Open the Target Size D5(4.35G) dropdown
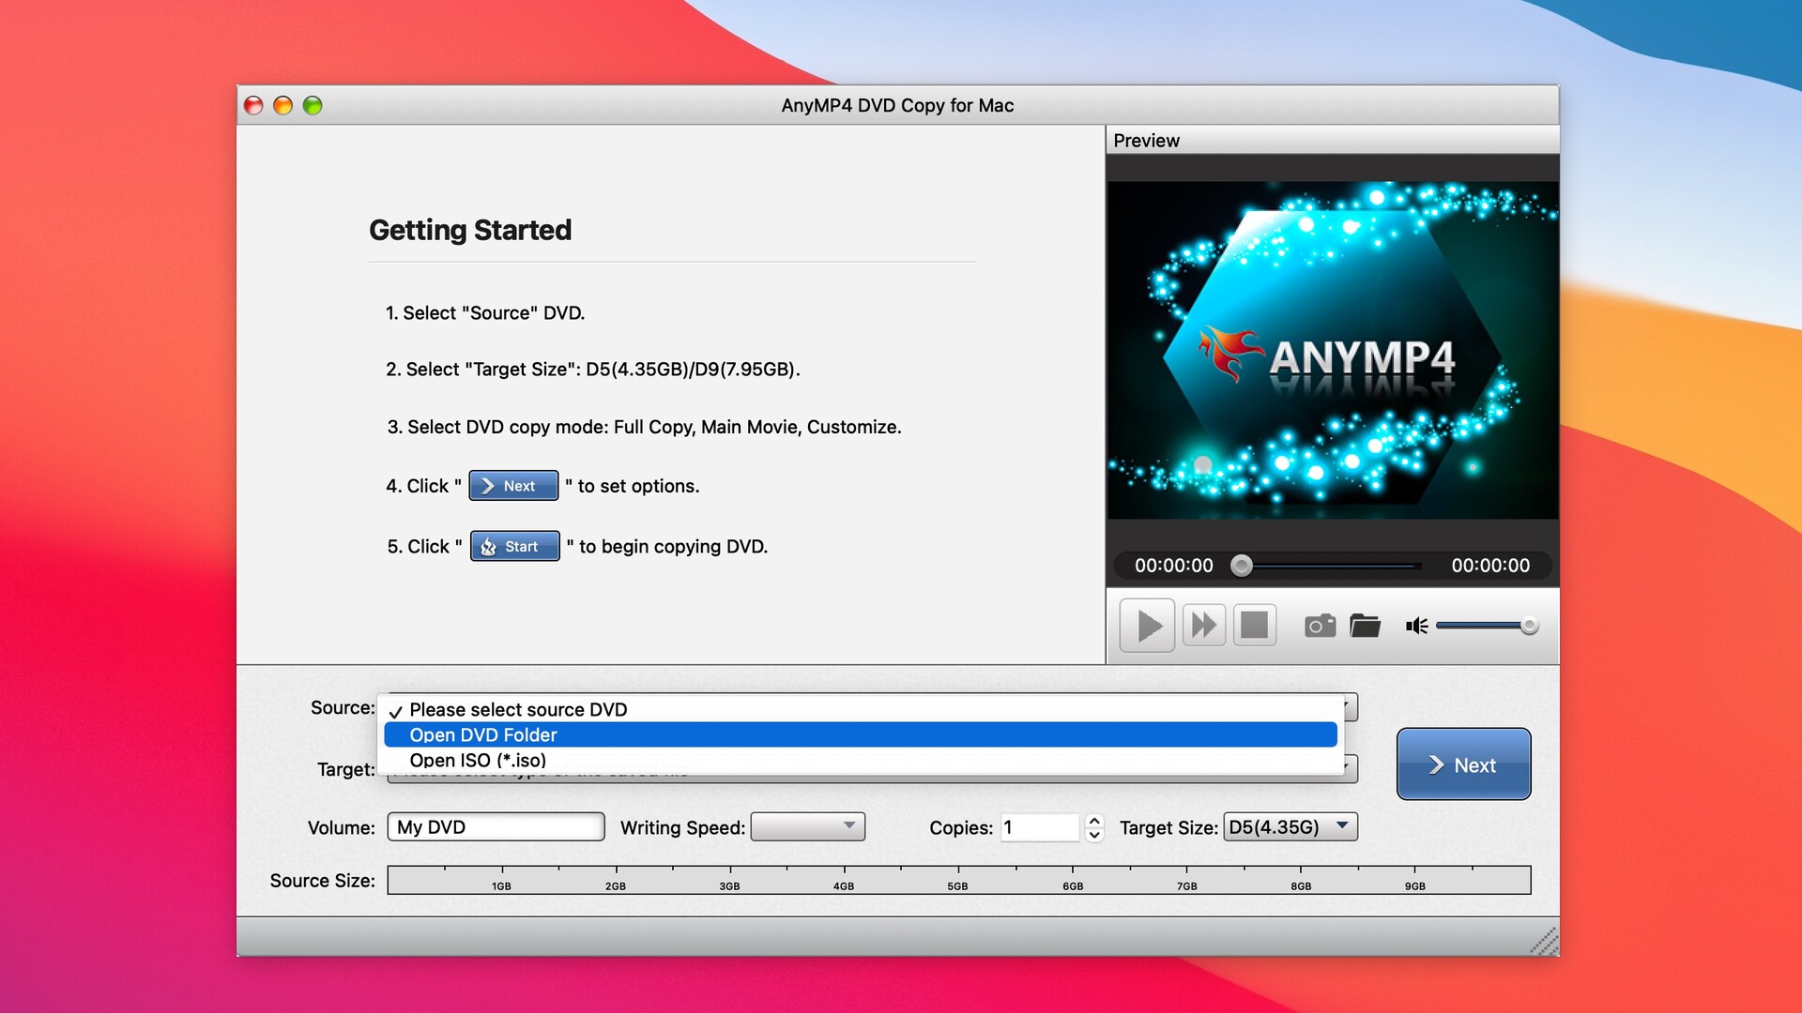The height and width of the screenshot is (1013, 1802). (x=1290, y=826)
